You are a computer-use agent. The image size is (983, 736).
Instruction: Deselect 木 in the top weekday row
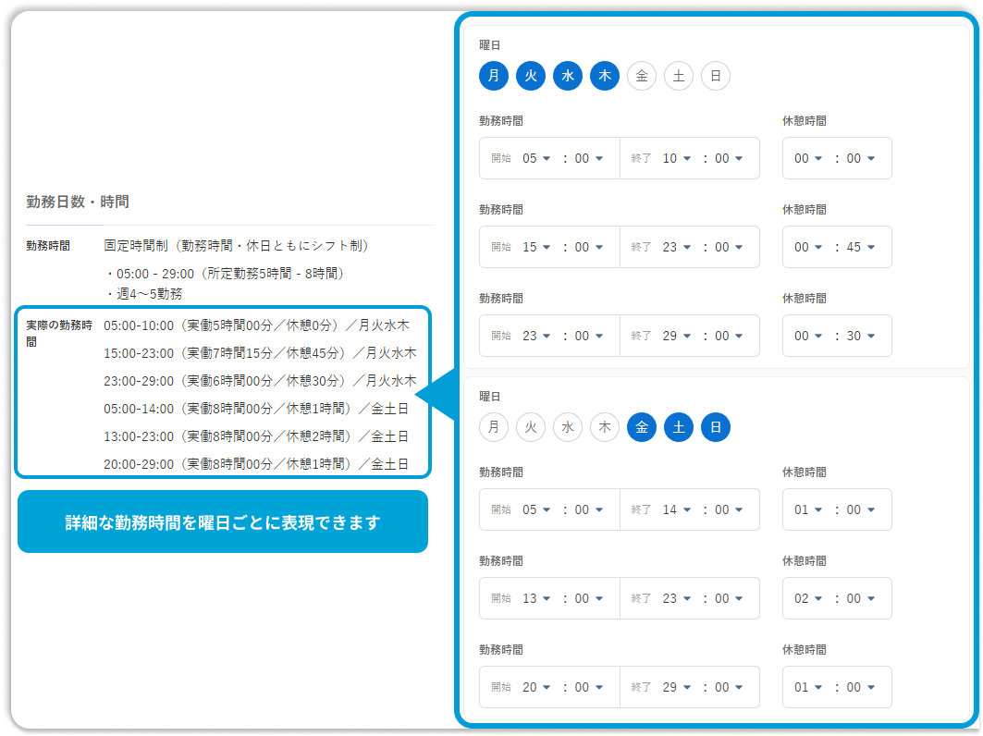(x=605, y=76)
